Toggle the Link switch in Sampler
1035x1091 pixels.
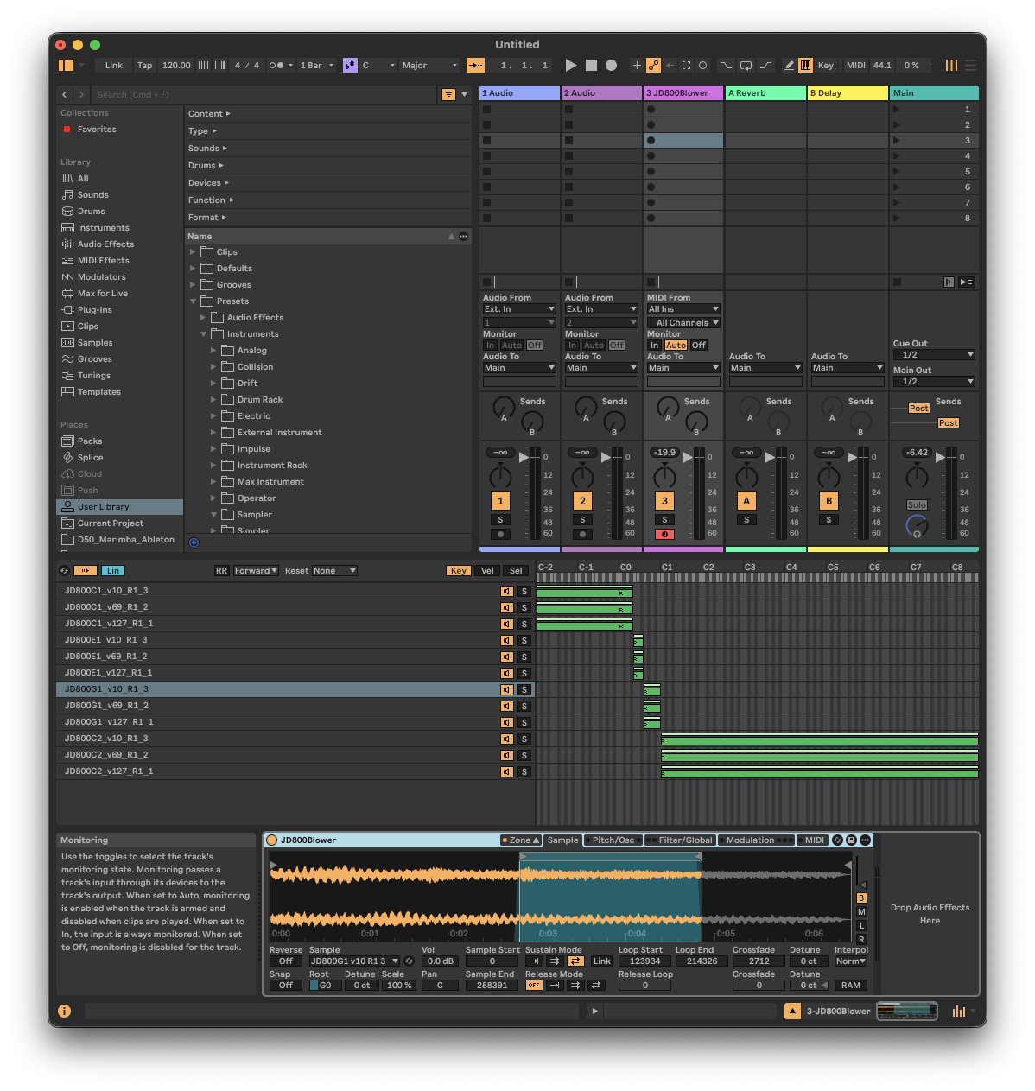[x=602, y=961]
